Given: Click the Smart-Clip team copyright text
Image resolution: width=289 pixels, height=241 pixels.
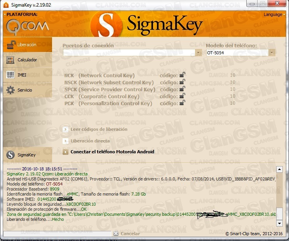Looking at the screenshot, I should click(254, 234).
